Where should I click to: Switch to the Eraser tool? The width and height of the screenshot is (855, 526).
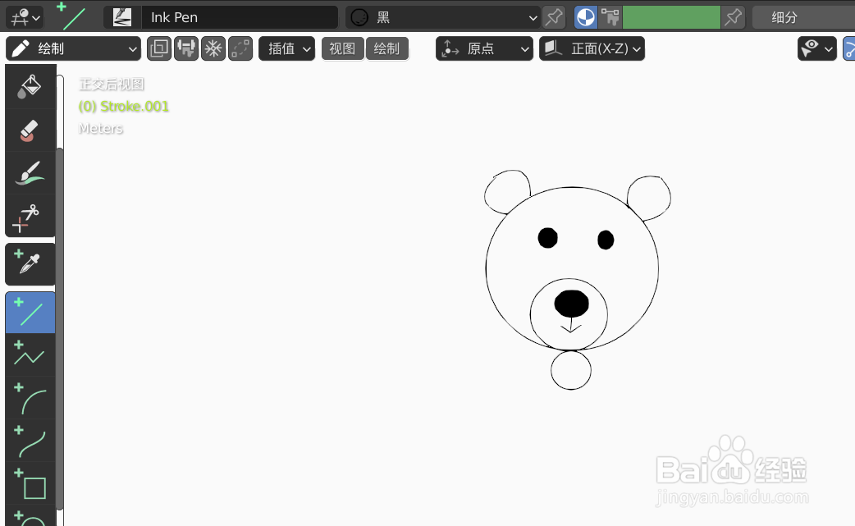(30, 130)
